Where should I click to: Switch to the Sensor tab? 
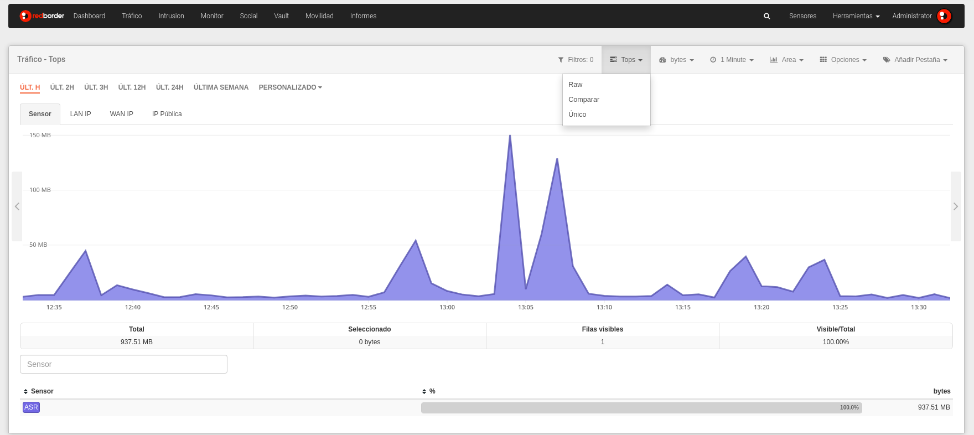point(40,114)
